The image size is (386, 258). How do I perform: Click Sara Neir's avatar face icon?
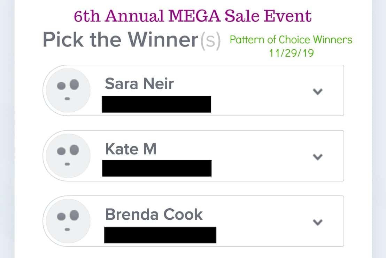(x=68, y=90)
